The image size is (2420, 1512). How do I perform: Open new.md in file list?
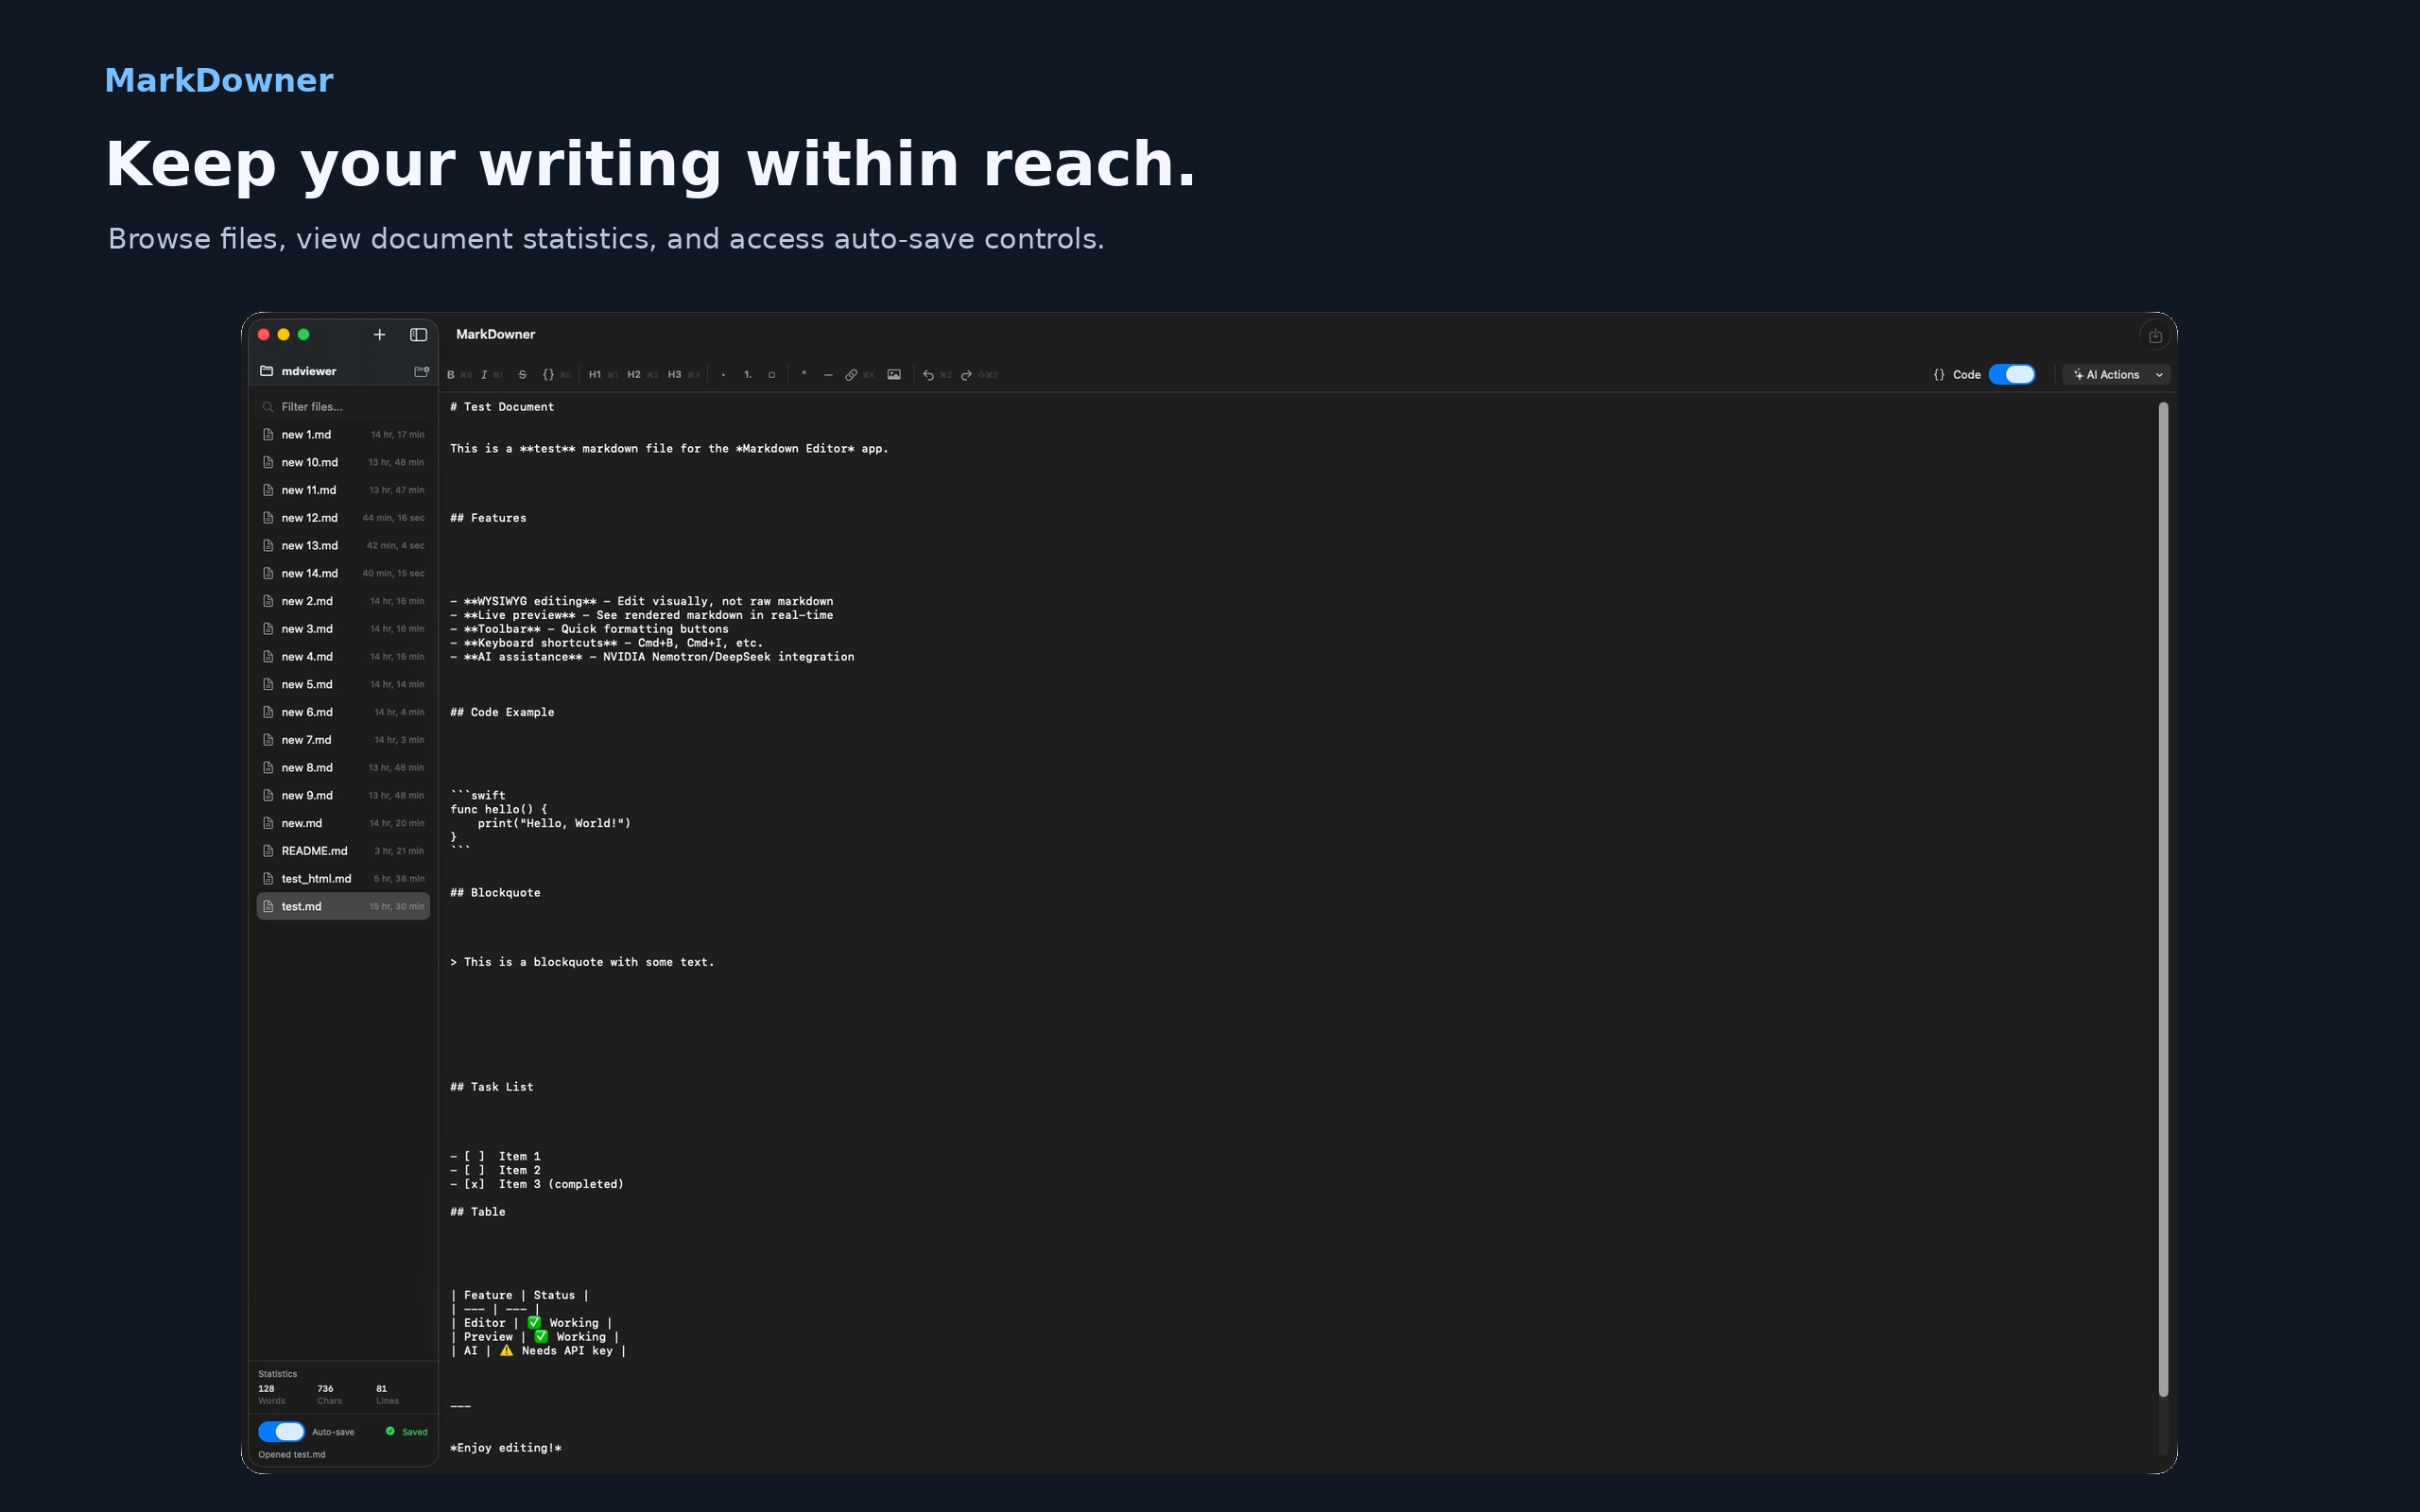click(x=343, y=823)
